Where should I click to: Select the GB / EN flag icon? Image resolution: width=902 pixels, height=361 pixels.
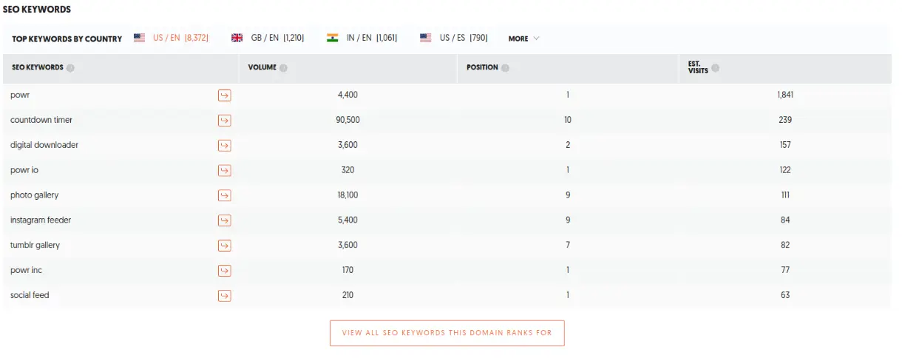(237, 38)
